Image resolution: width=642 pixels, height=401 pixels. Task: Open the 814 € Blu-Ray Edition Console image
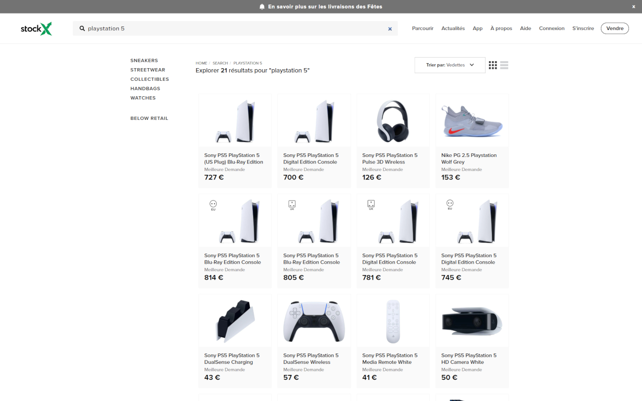click(235, 221)
